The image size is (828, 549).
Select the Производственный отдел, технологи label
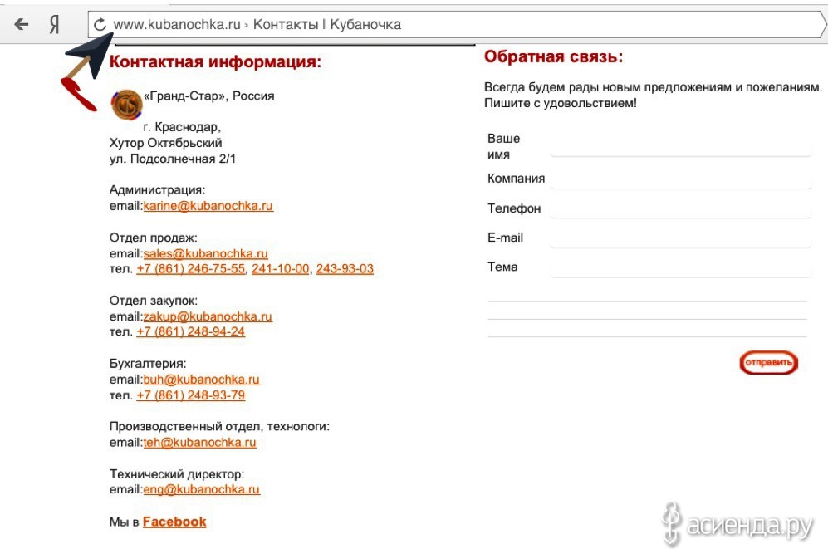[x=219, y=427]
